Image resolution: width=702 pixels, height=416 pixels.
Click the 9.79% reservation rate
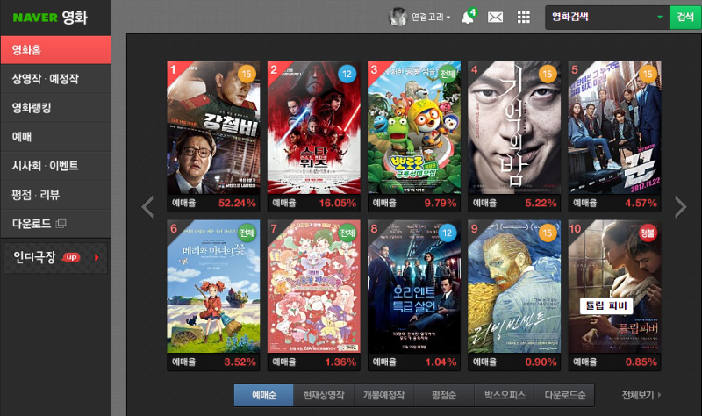(441, 203)
